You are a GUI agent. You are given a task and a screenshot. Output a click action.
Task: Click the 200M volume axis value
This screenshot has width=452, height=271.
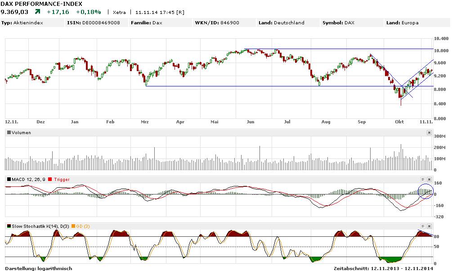coord(439,148)
